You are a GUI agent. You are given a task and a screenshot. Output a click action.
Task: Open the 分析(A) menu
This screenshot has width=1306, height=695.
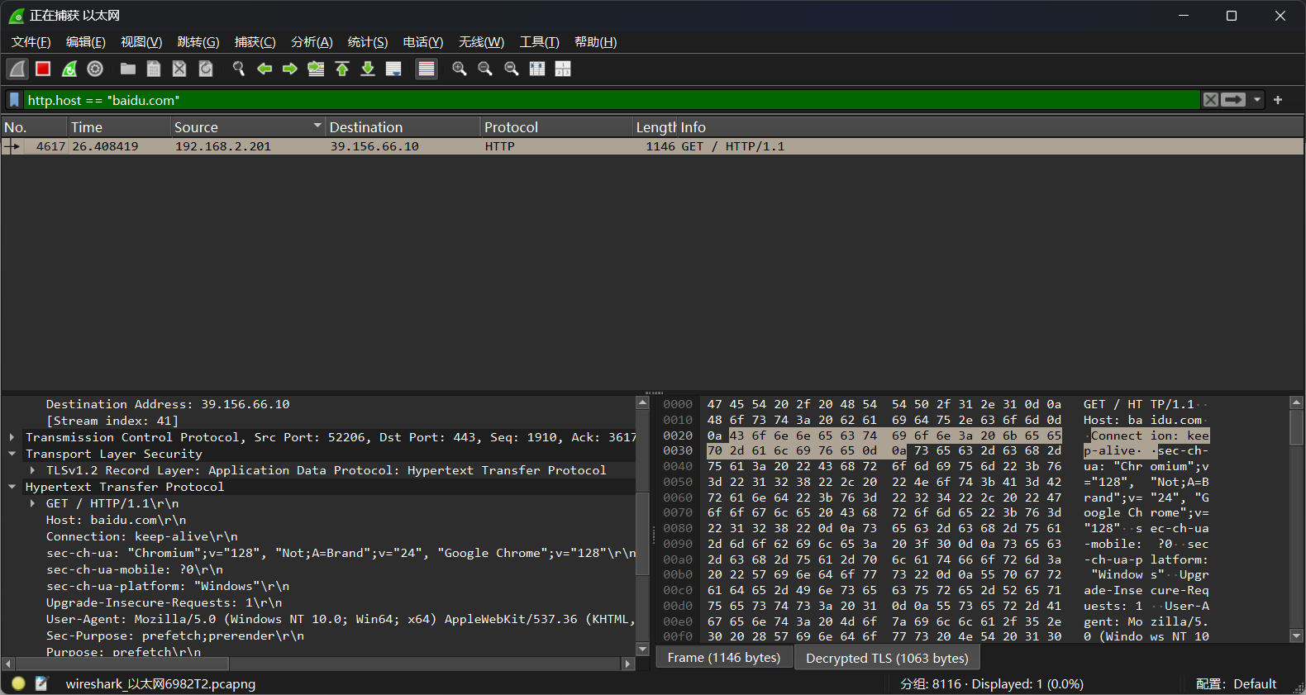[x=312, y=42]
